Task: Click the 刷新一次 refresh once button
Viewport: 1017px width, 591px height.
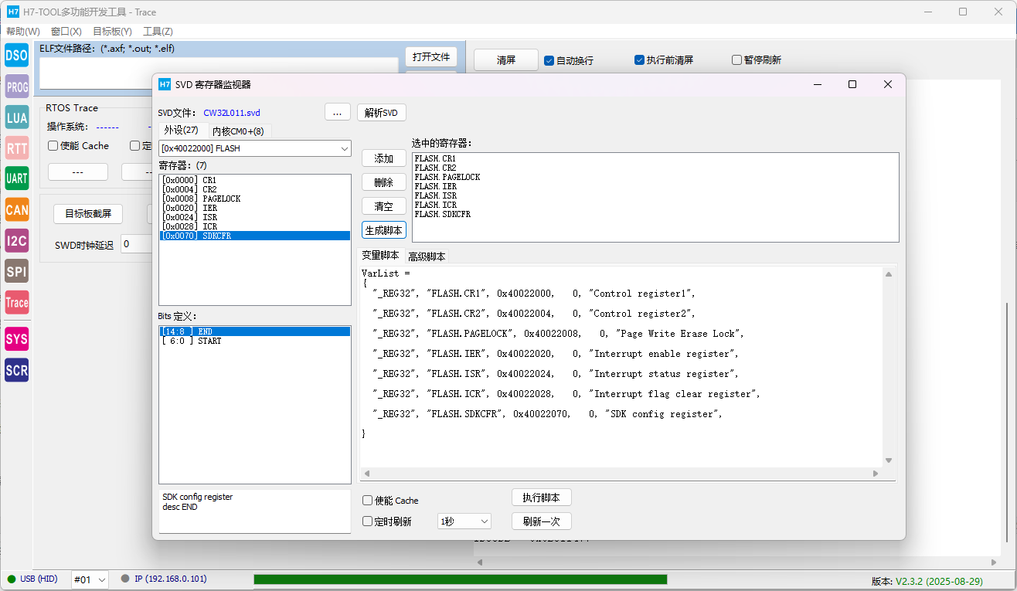Action: pos(542,521)
